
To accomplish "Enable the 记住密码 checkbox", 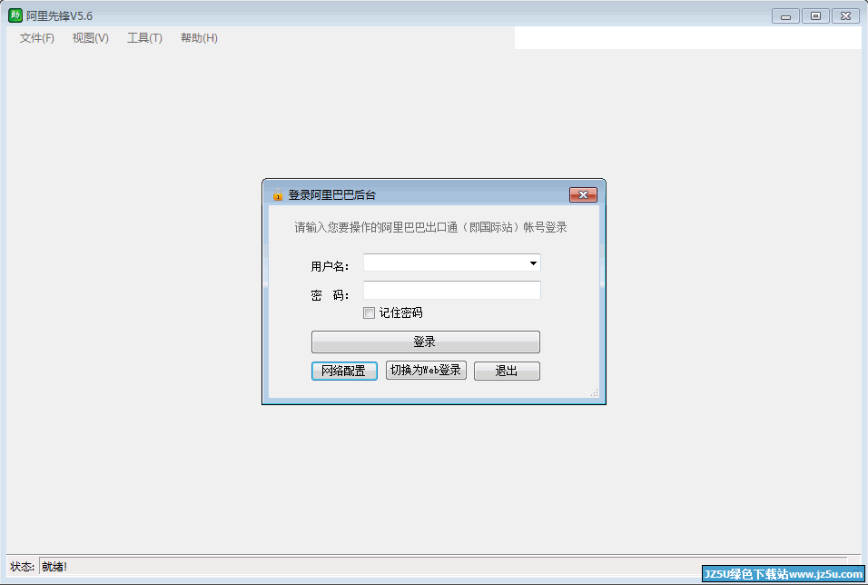I will tap(370, 313).
